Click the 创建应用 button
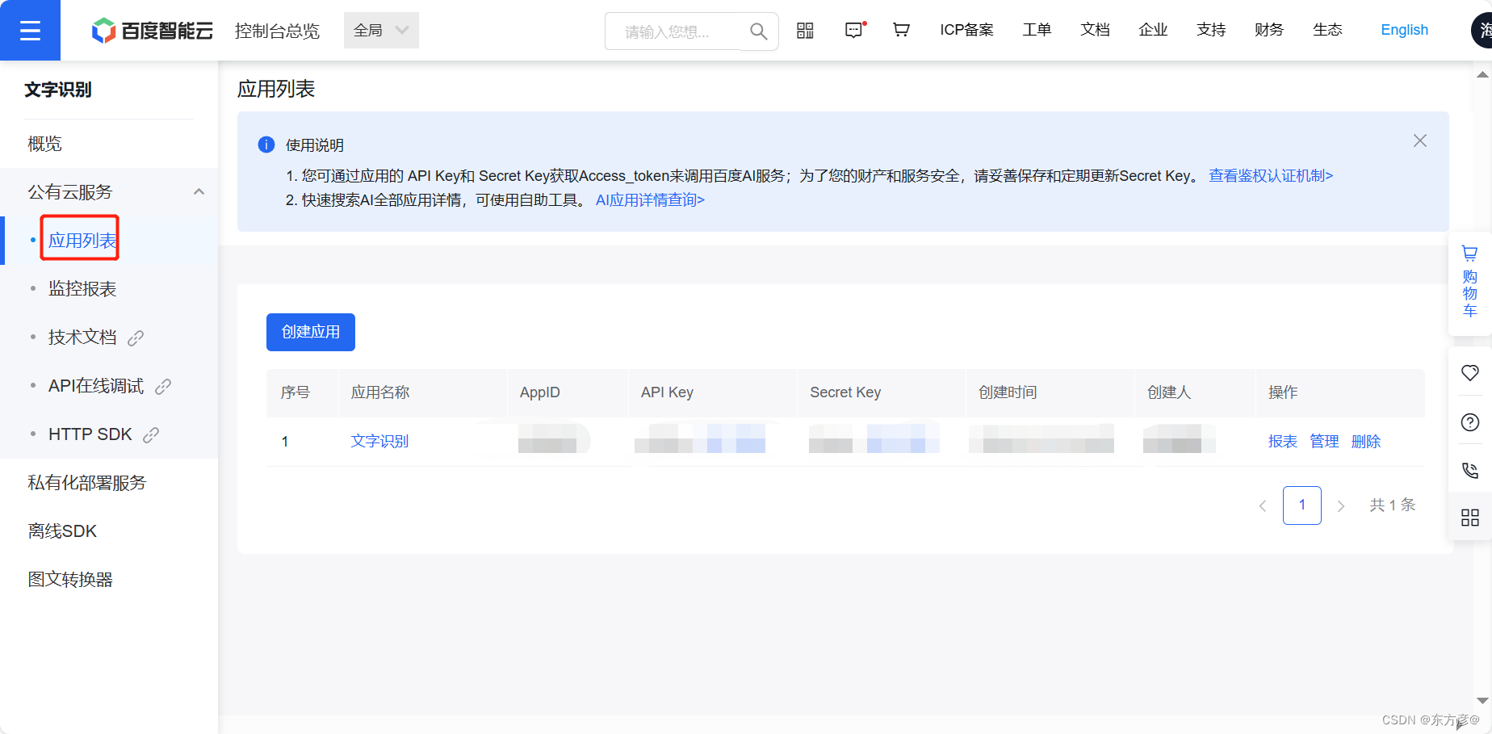1492x734 pixels. point(310,332)
